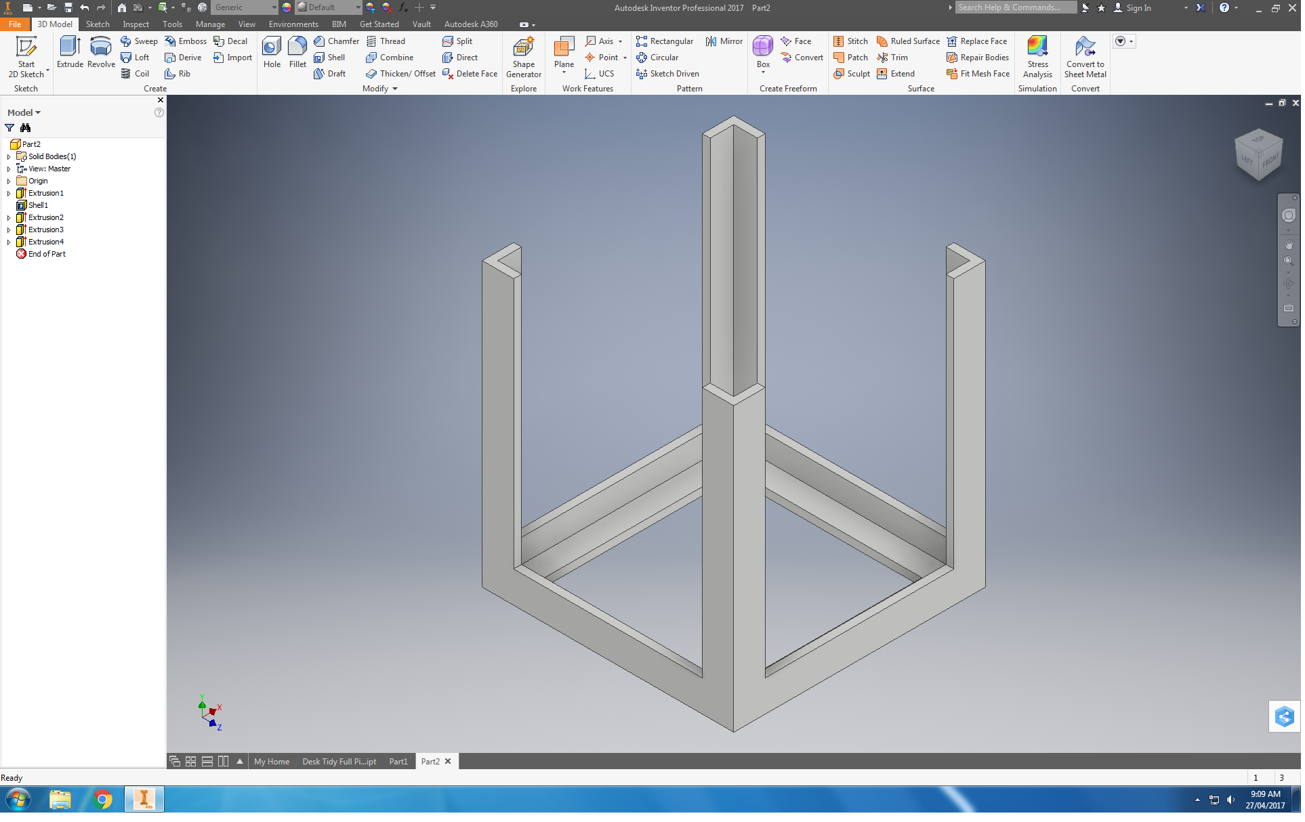This screenshot has width=1305, height=822.
Task: Pick the Draft tool
Action: pyautogui.click(x=330, y=74)
